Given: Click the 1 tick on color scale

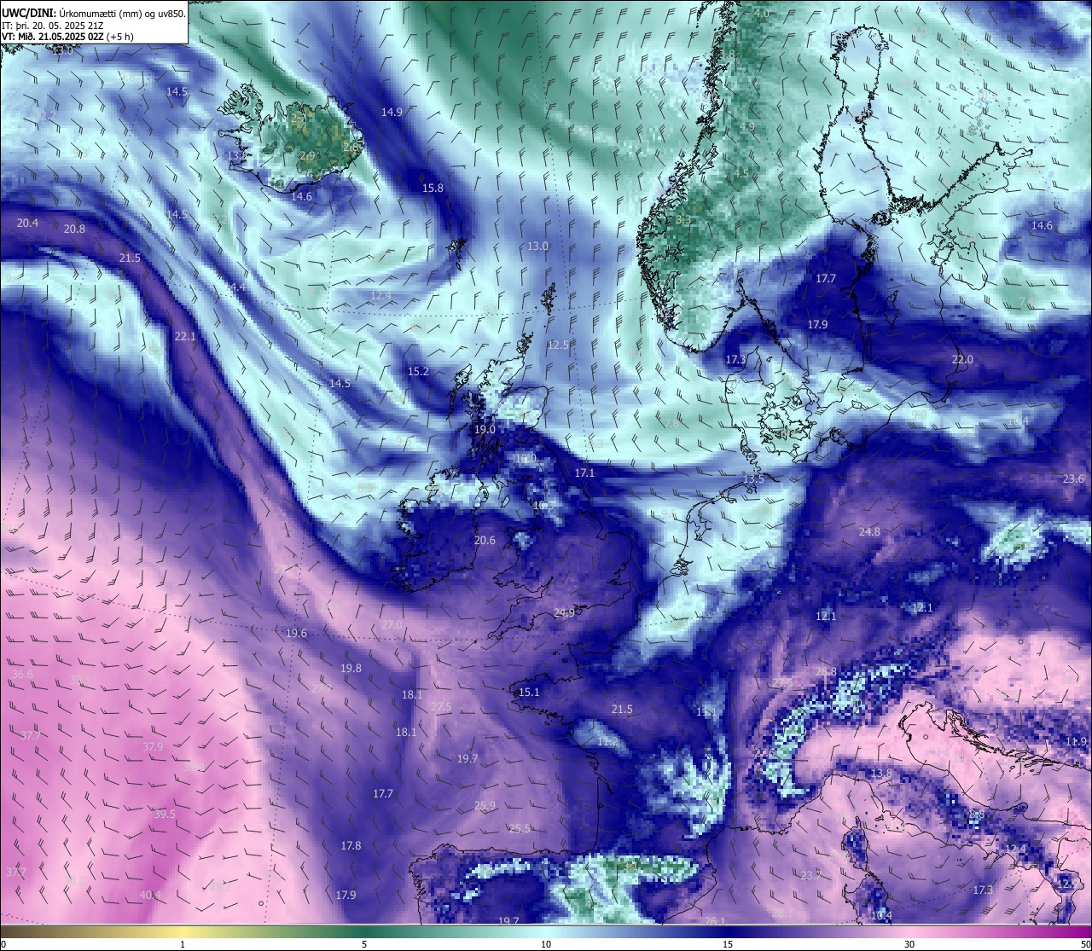Looking at the screenshot, I should 183,944.
